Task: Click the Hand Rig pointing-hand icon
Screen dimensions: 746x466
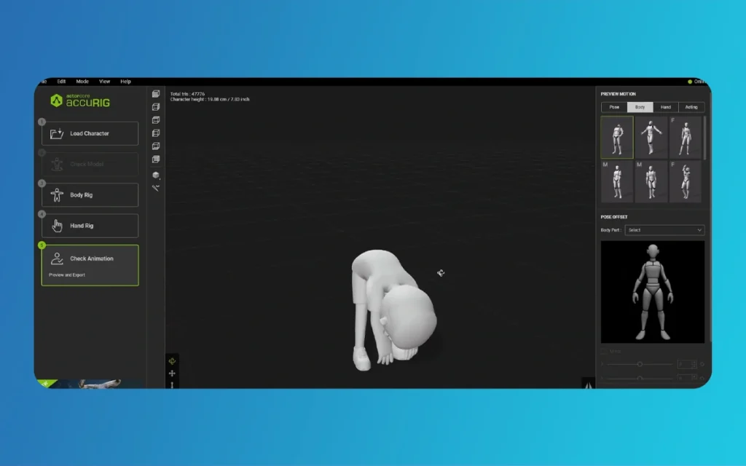Action: (57, 226)
